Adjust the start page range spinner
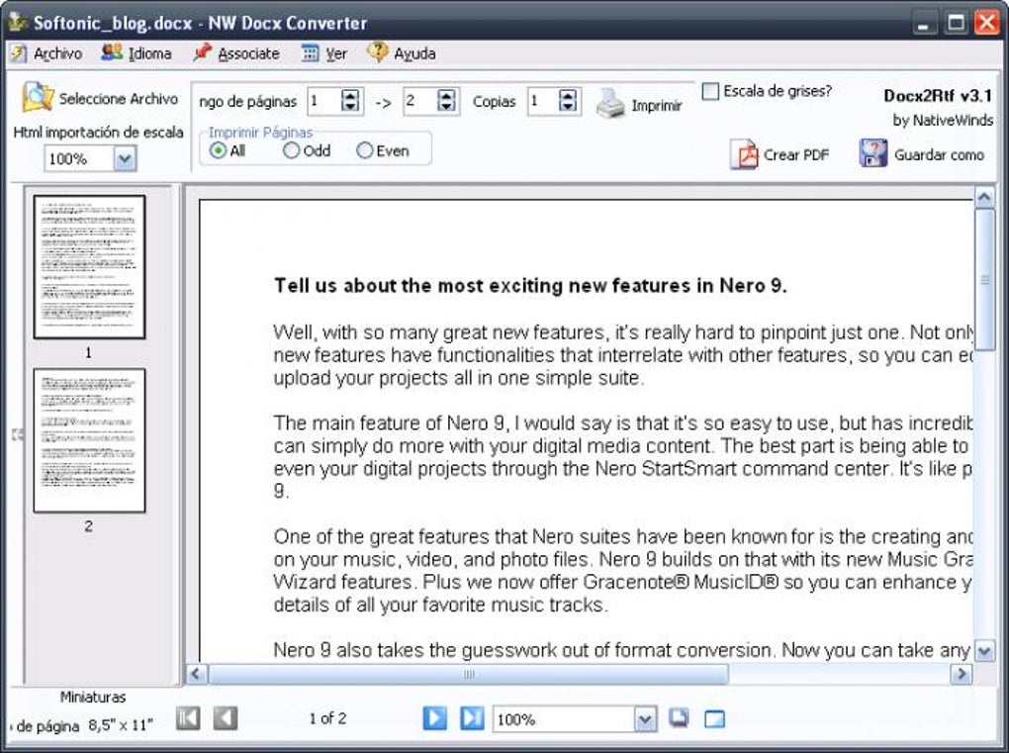Viewport: 1009px width, 753px height. tap(350, 101)
